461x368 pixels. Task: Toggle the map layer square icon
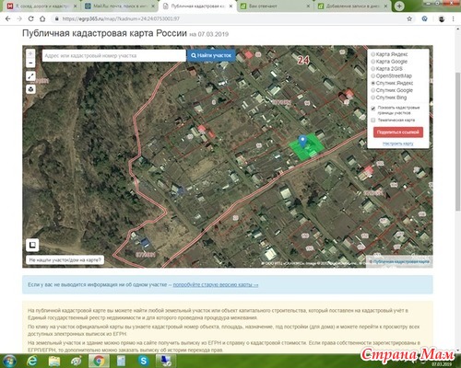(32, 245)
